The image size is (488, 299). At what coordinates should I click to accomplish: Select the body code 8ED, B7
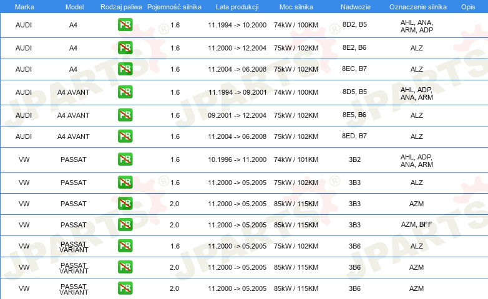[x=354, y=136]
